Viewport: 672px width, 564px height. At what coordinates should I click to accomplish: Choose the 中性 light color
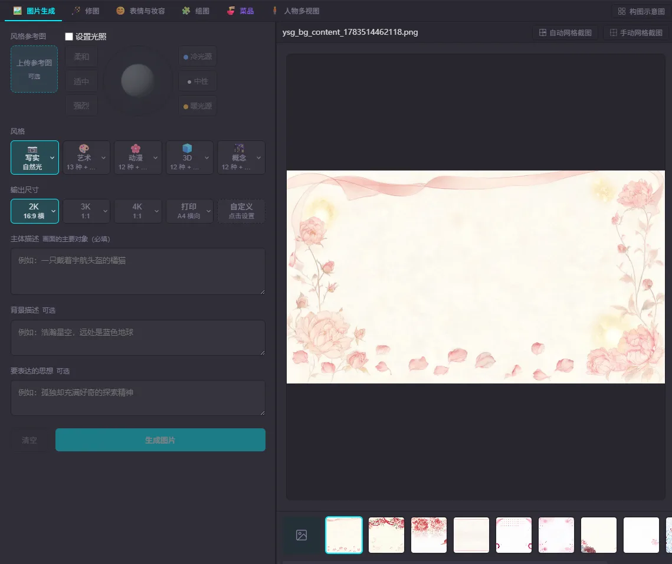[198, 81]
